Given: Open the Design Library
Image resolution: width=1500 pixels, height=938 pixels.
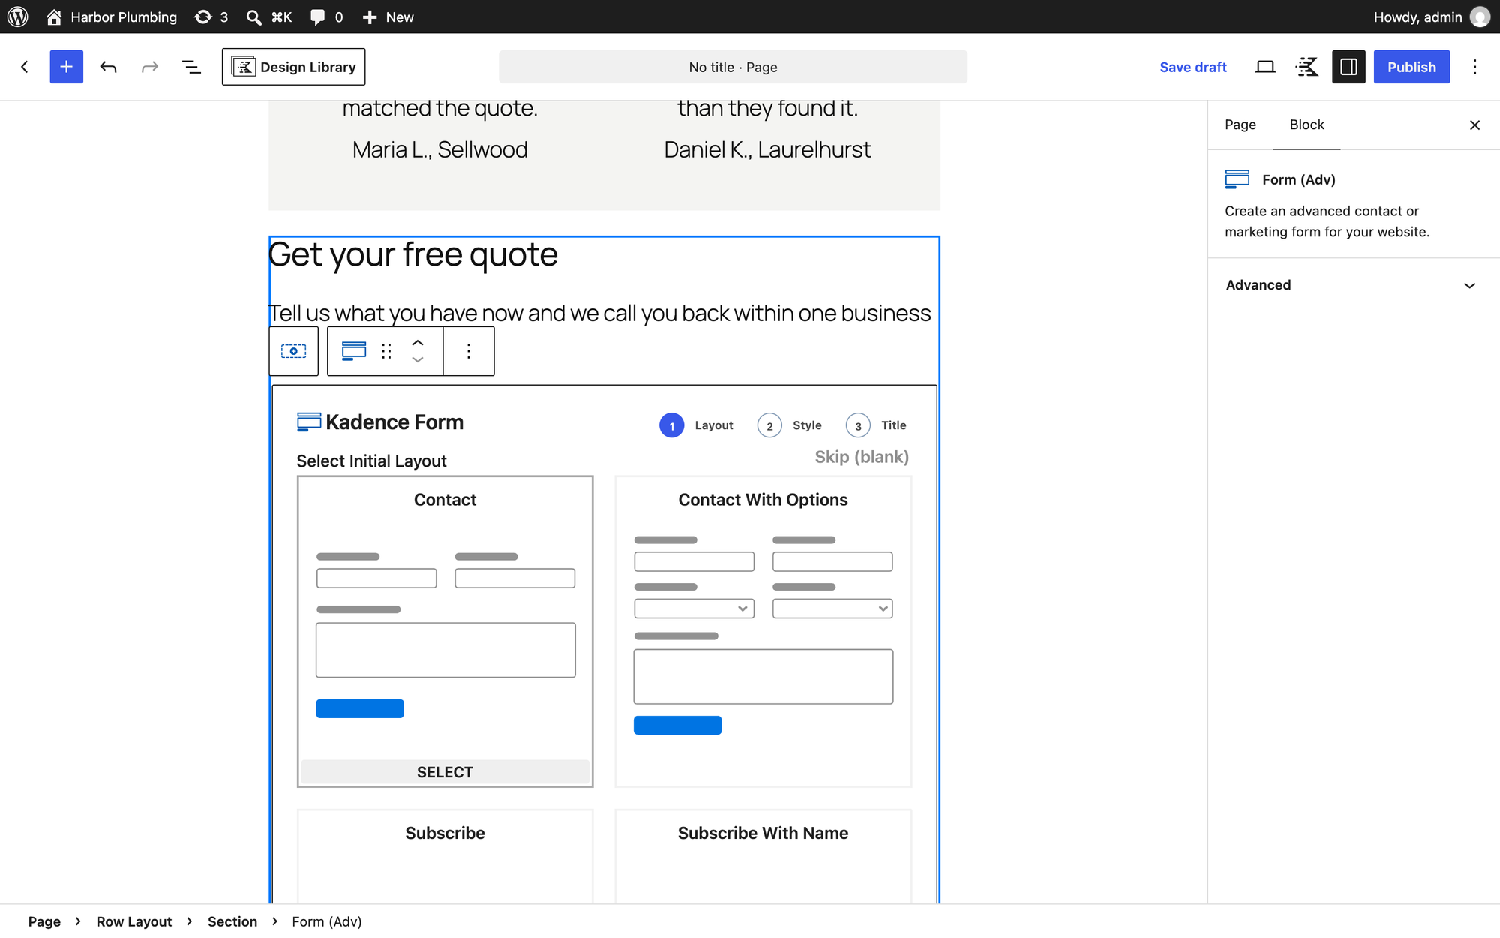Looking at the screenshot, I should (x=293, y=67).
